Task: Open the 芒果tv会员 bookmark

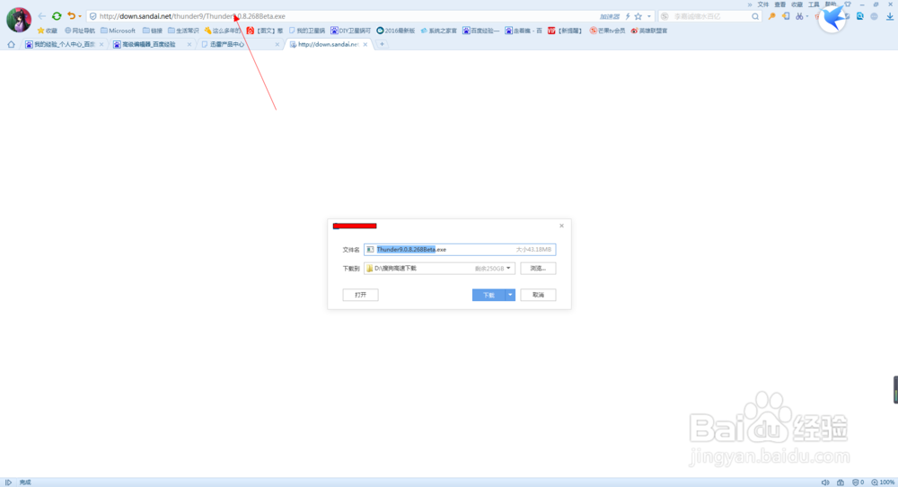Action: pyautogui.click(x=607, y=31)
